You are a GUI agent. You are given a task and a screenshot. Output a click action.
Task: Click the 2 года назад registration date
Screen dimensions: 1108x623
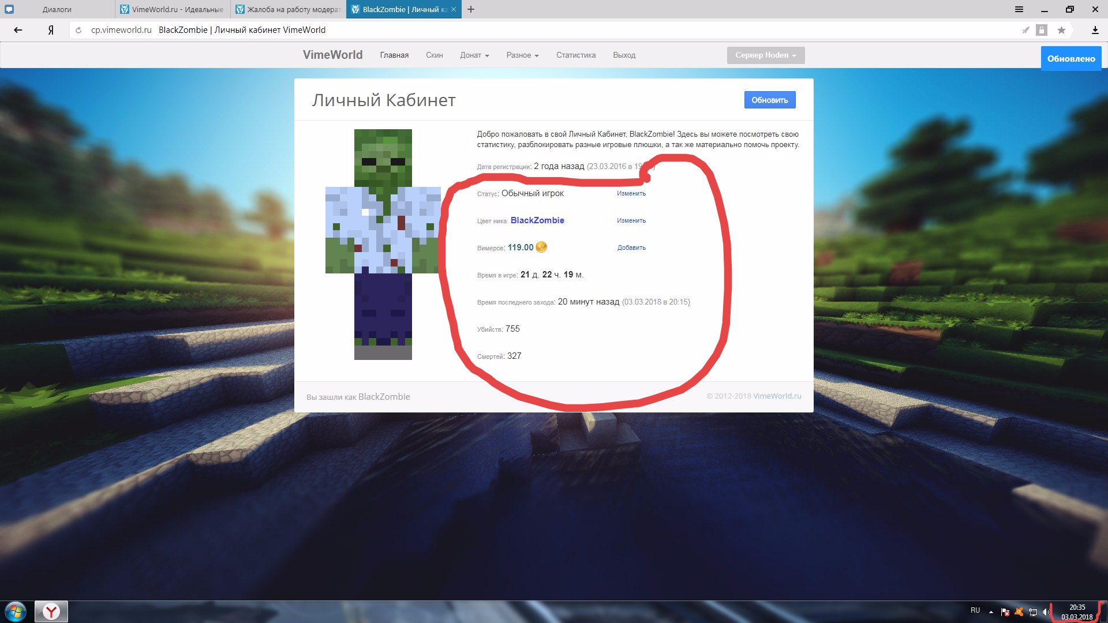[x=559, y=166]
